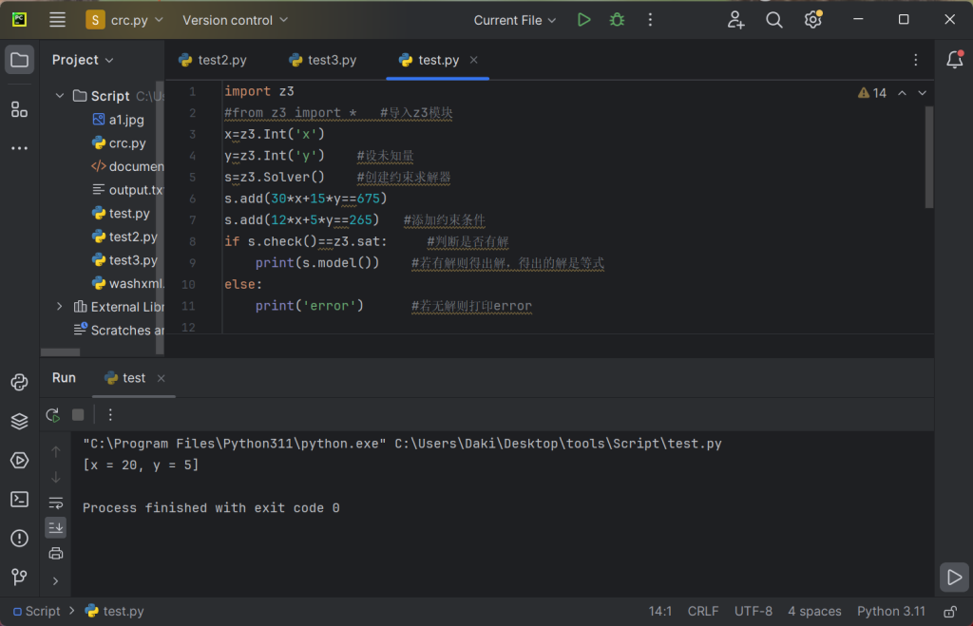Expand the External Libraries tree node
Screen dimensions: 973x626
point(60,307)
